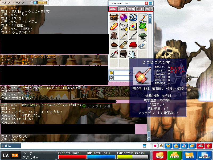This screenshot has height=160, width=213.
Task: Click the chat text input field
Action: [x=81, y=146]
